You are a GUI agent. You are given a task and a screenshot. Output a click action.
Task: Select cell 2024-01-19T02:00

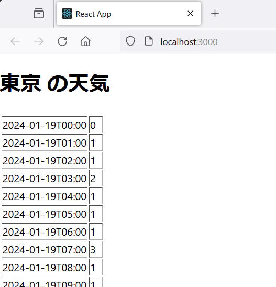tap(45, 160)
